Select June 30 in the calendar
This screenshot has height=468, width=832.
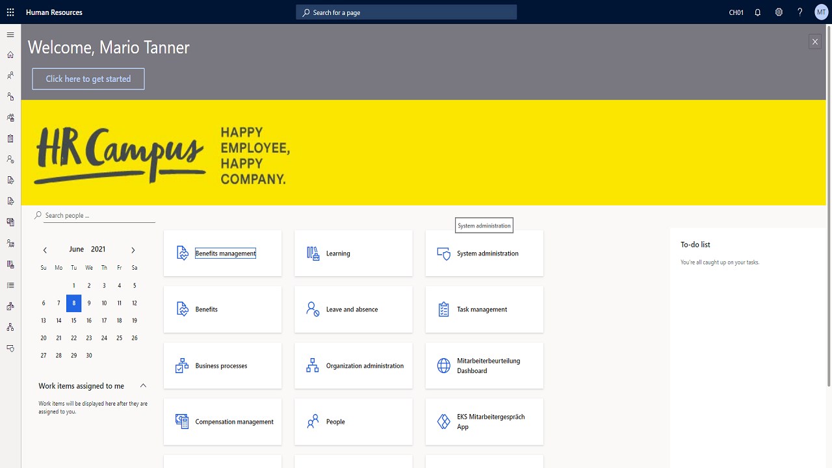coord(89,356)
